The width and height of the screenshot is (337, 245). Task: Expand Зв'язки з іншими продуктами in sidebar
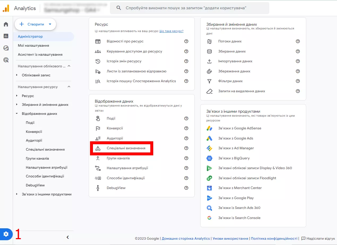click(x=17, y=194)
